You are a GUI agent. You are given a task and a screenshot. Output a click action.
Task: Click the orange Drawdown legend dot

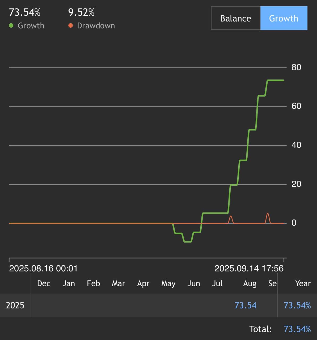pyautogui.click(x=70, y=26)
